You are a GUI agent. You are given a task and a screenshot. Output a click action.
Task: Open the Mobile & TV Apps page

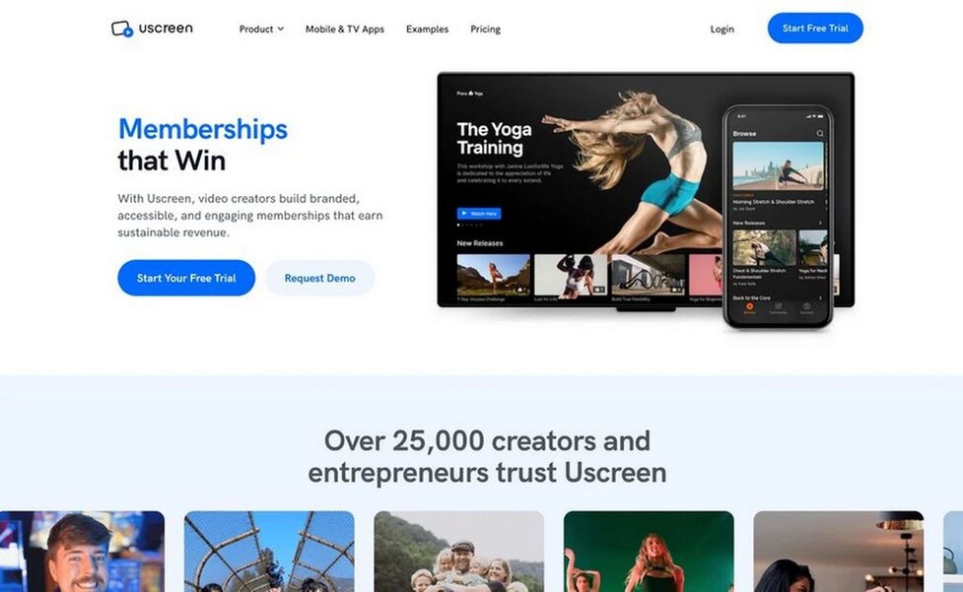[x=345, y=29]
